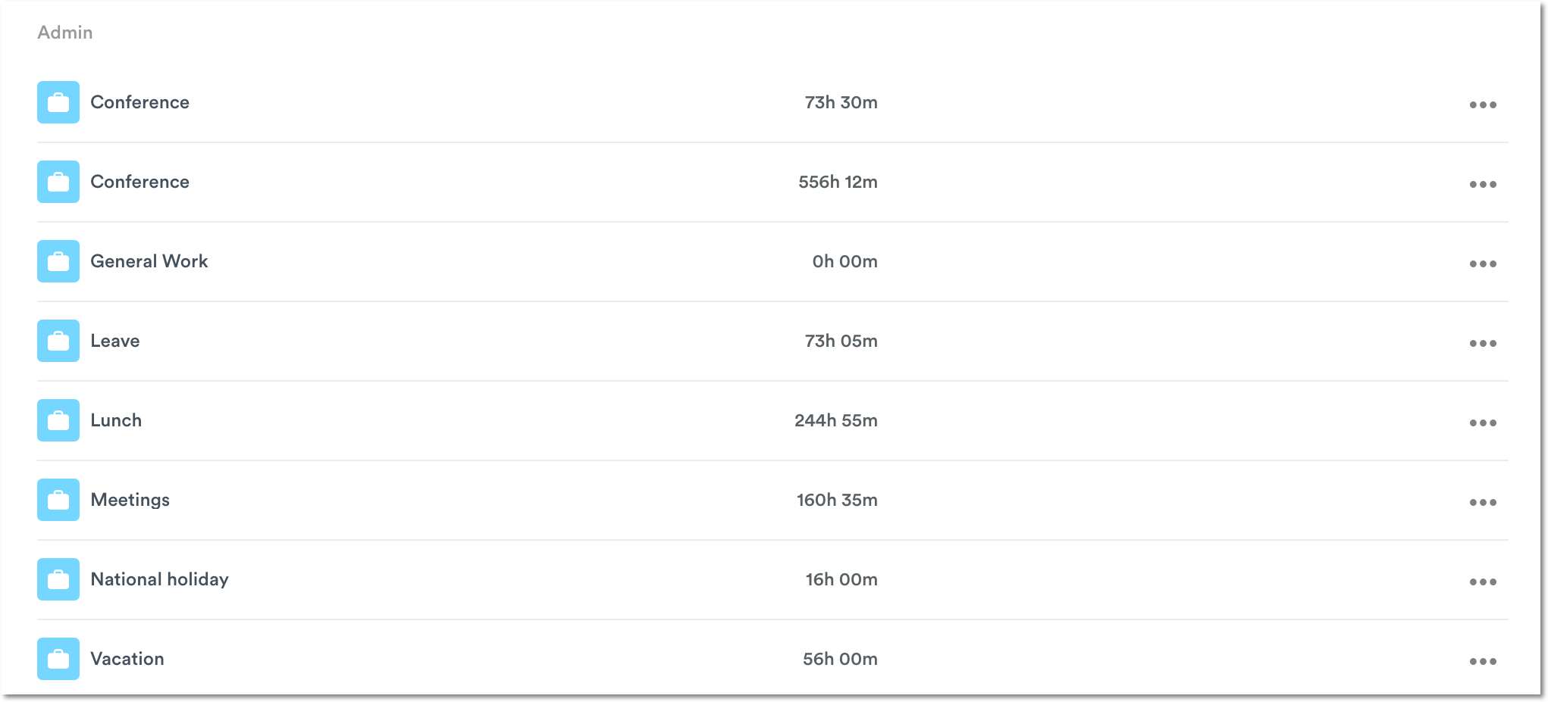
Task: Click the briefcase icon beside General Work
Action: (58, 261)
